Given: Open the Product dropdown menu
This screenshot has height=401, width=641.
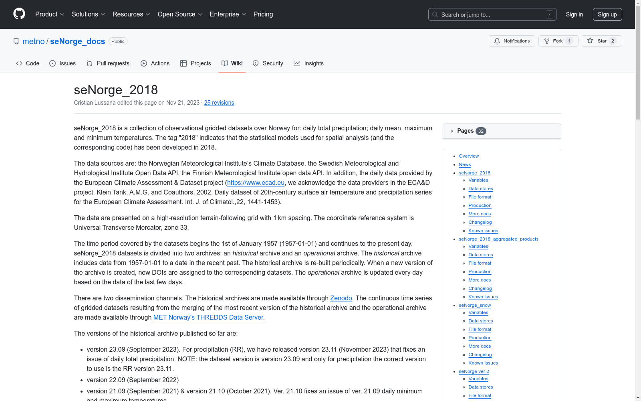Looking at the screenshot, I should coord(50,14).
